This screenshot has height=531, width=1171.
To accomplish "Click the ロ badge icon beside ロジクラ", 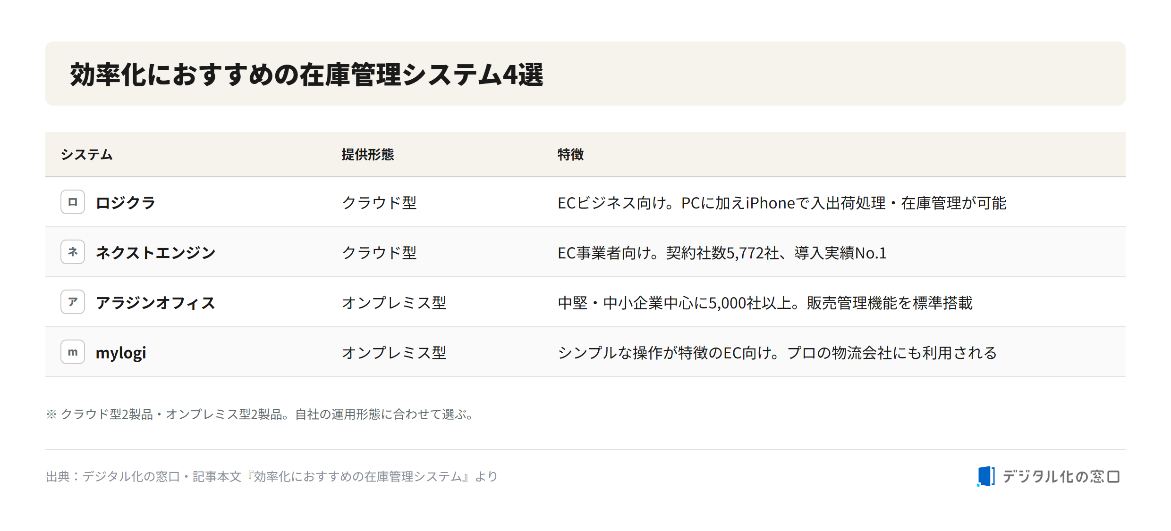I will pyautogui.click(x=73, y=202).
